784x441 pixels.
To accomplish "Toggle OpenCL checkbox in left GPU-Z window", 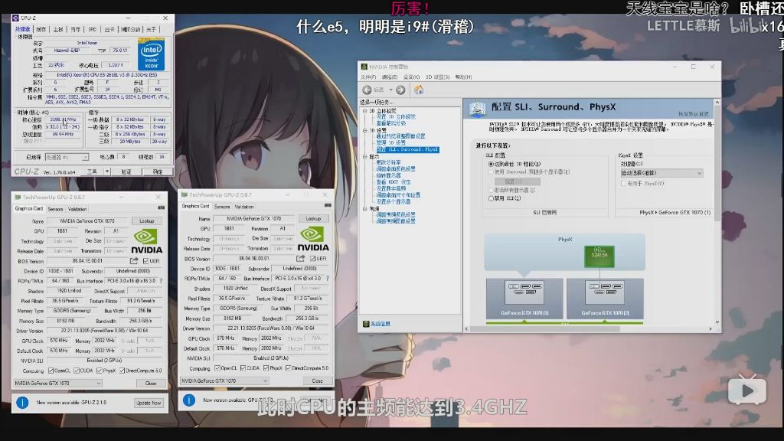I will [51, 371].
